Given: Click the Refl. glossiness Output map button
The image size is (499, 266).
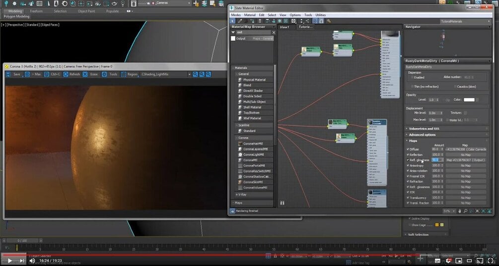Looking at the screenshot, I should pyautogui.click(x=466, y=160).
